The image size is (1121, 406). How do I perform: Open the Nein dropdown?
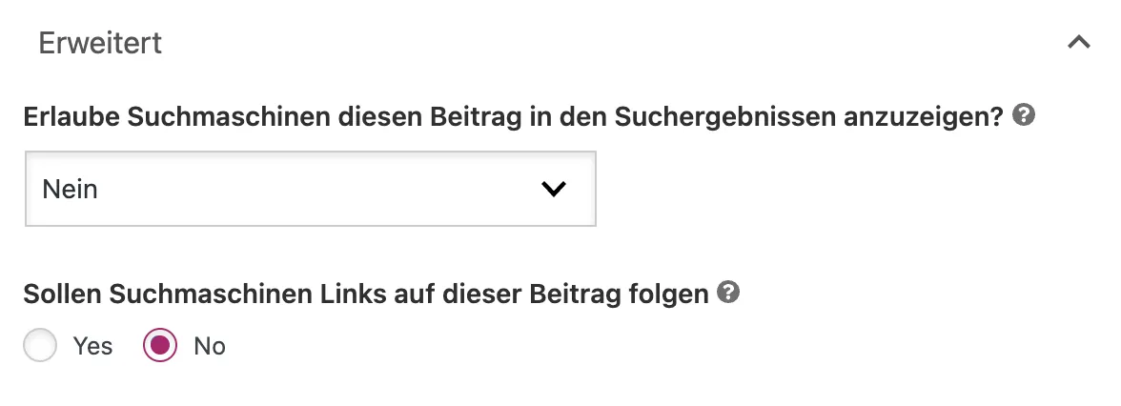(311, 189)
